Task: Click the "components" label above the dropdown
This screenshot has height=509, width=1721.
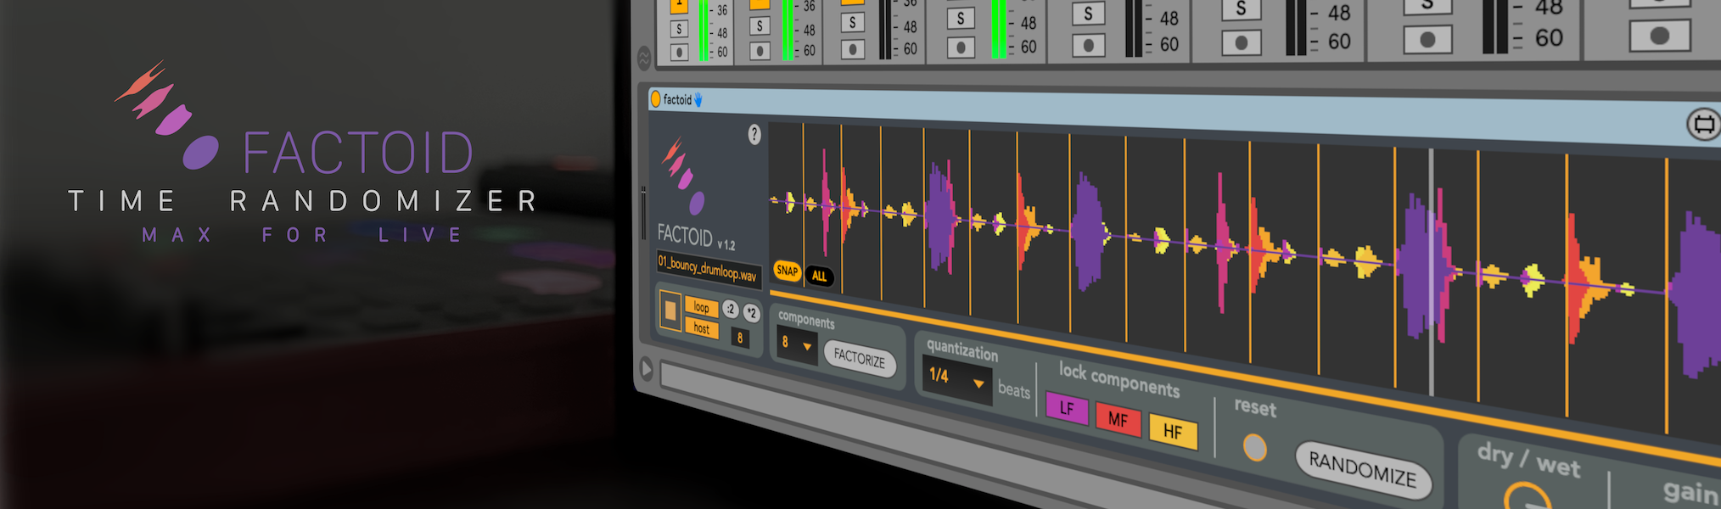Action: (806, 321)
